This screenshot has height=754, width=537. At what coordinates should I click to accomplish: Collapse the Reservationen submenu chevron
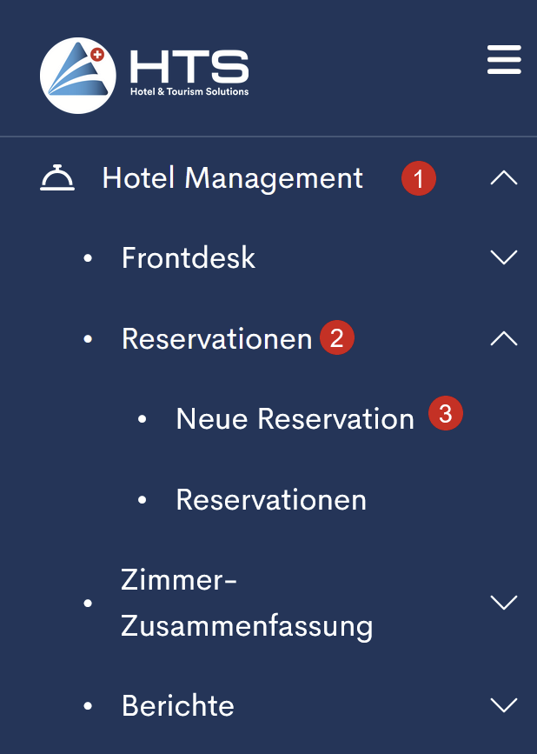pyautogui.click(x=504, y=338)
